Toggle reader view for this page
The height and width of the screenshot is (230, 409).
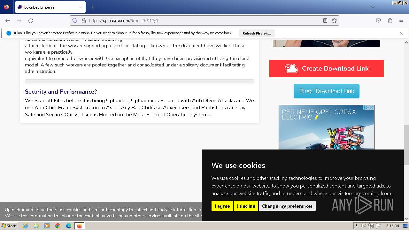[x=325, y=20]
